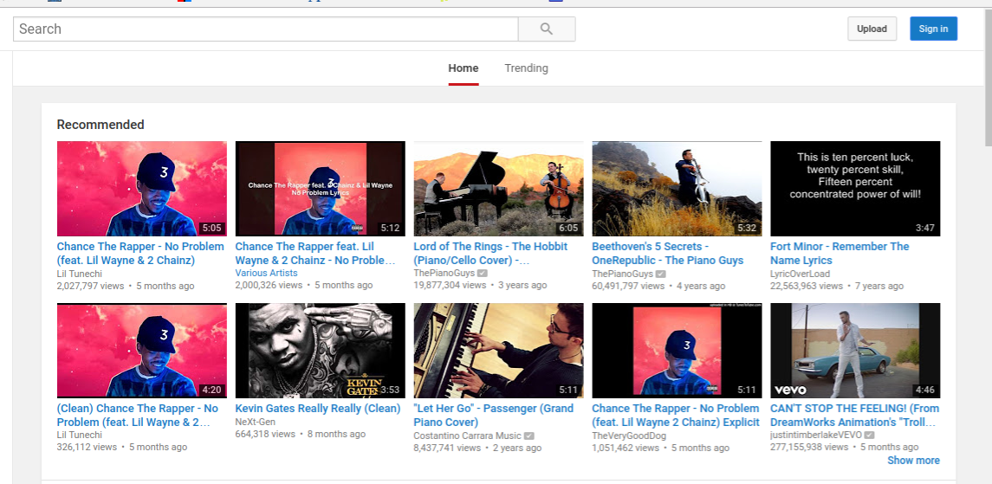Visit the TheVeryGoodDog channel link

(629, 436)
